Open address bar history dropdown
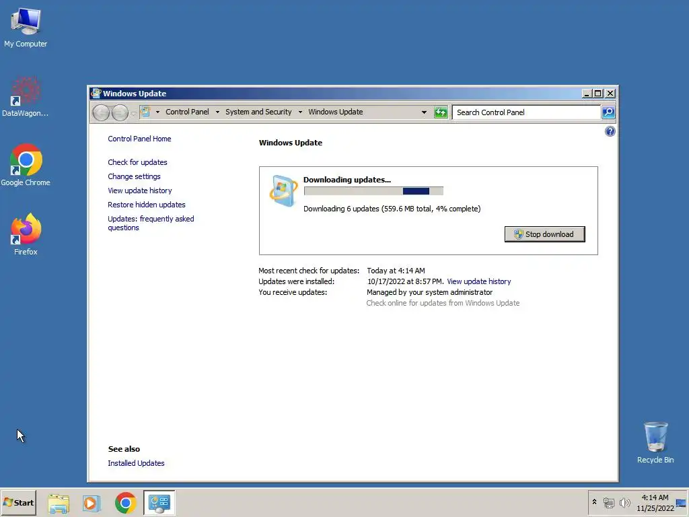This screenshot has width=689, height=517. (x=424, y=112)
